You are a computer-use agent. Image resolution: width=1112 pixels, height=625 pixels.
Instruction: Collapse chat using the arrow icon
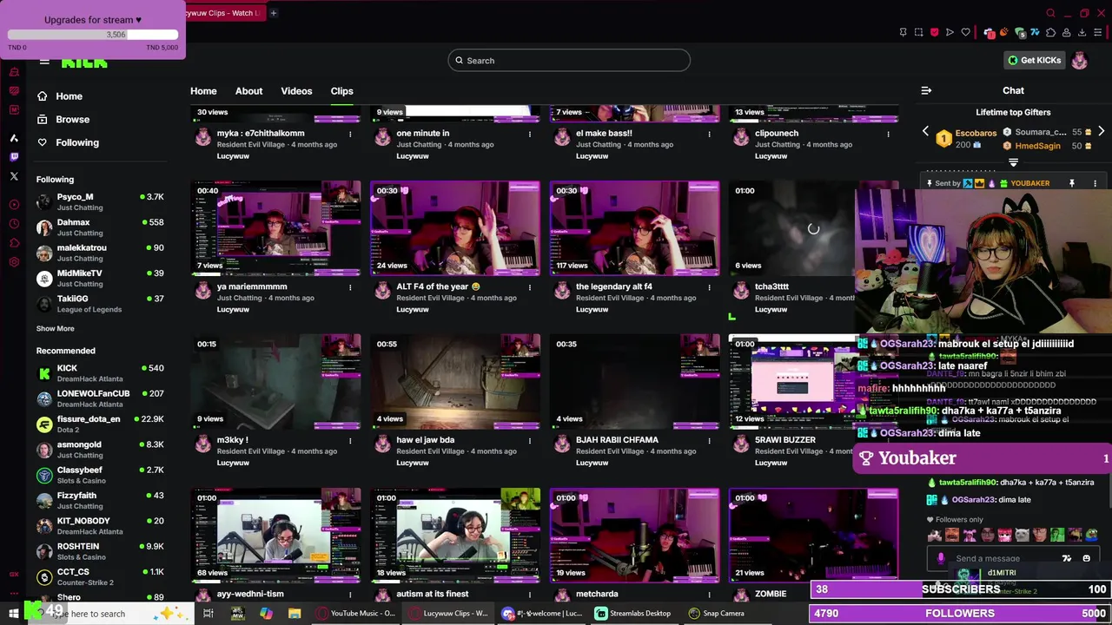coord(926,90)
